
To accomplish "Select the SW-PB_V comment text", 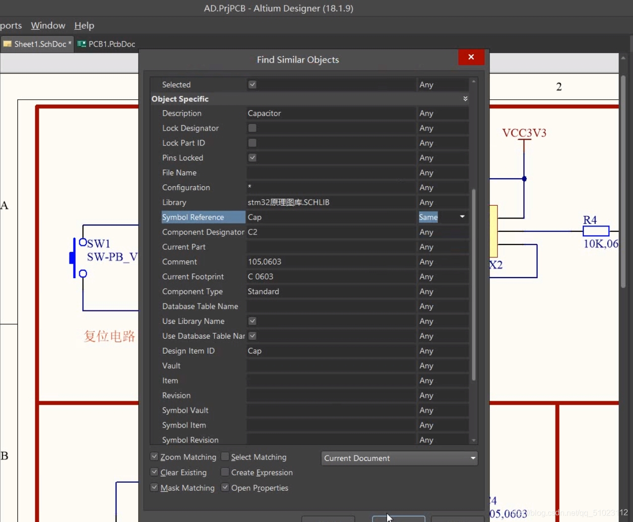I will coord(112,257).
